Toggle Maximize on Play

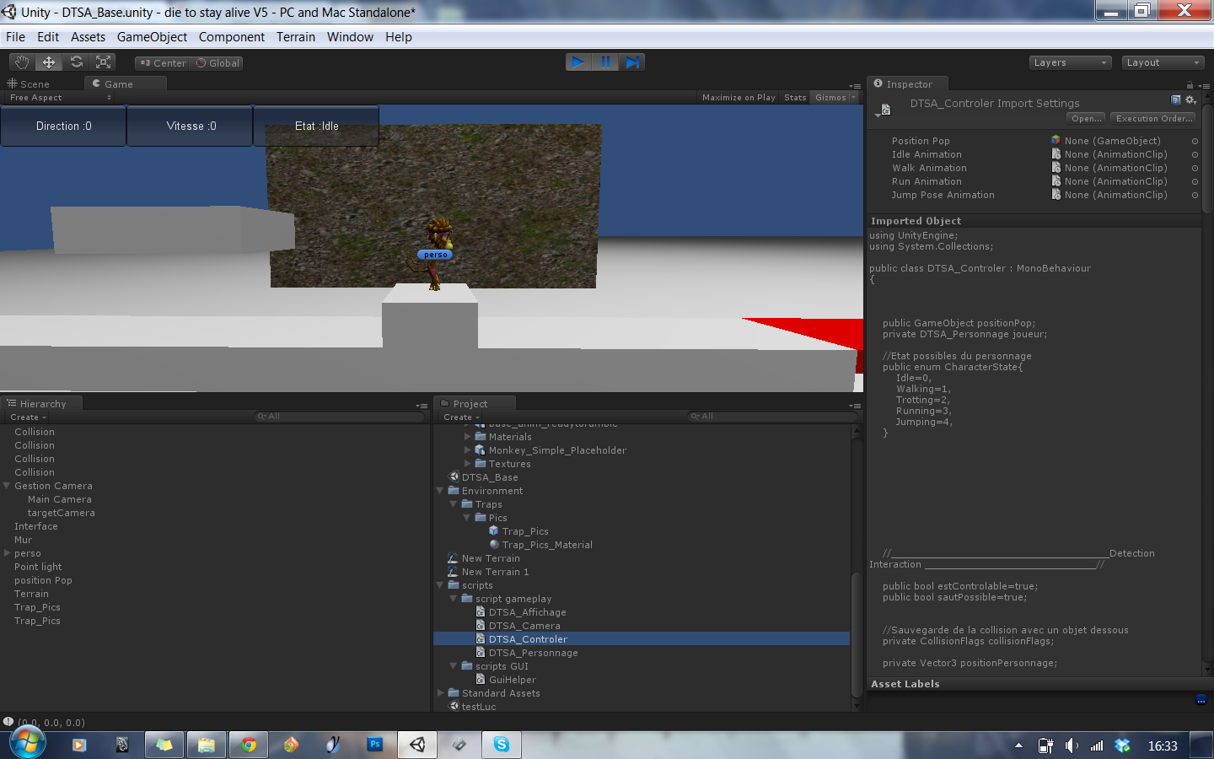(x=739, y=98)
